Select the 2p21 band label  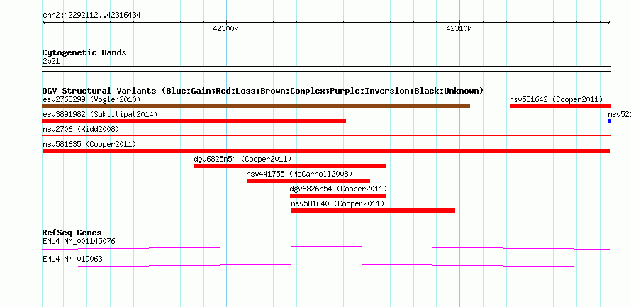click(51, 62)
